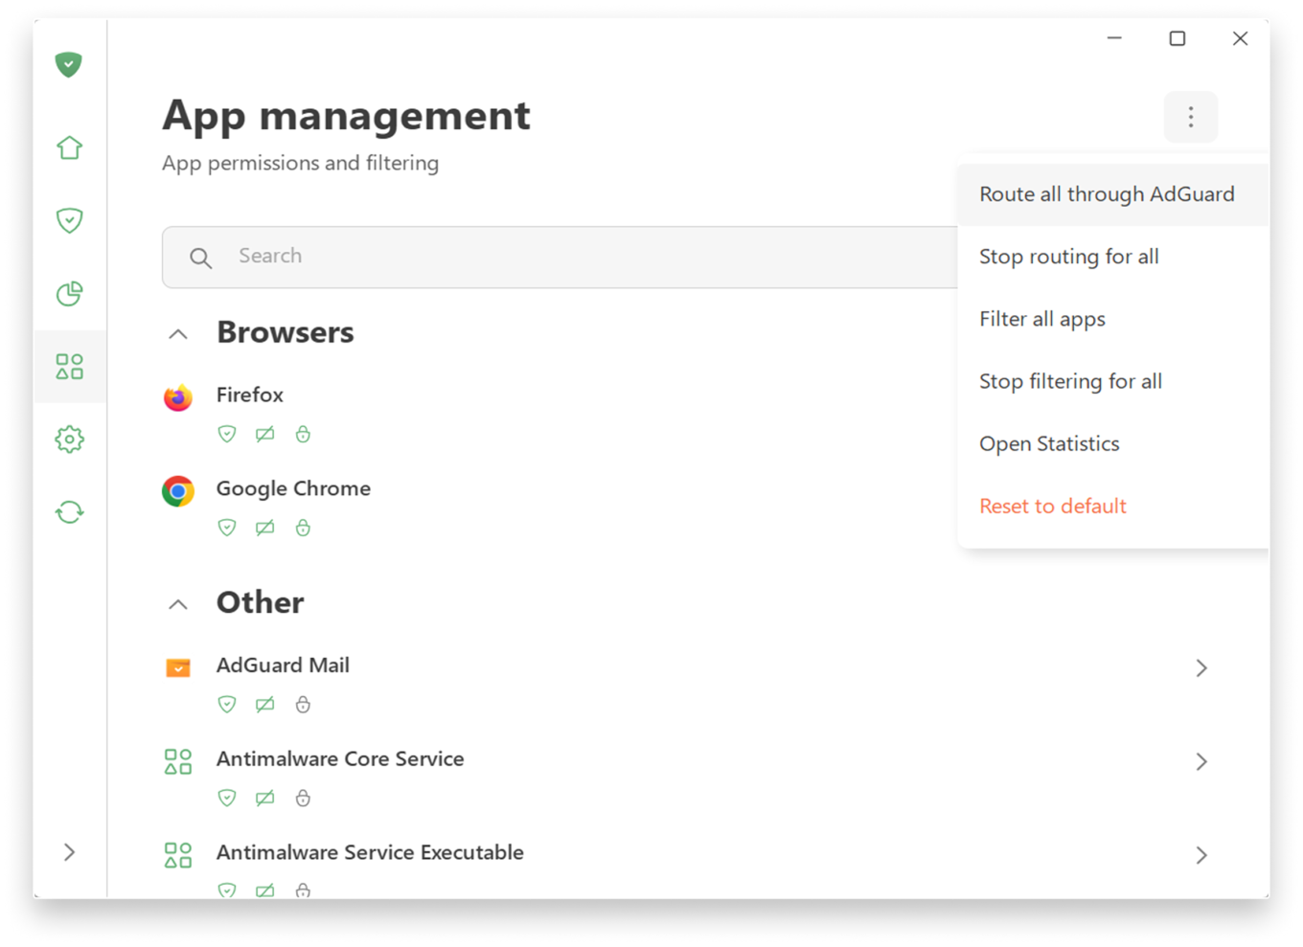Choose Reset to default
The image size is (1303, 947).
coord(1113,506)
